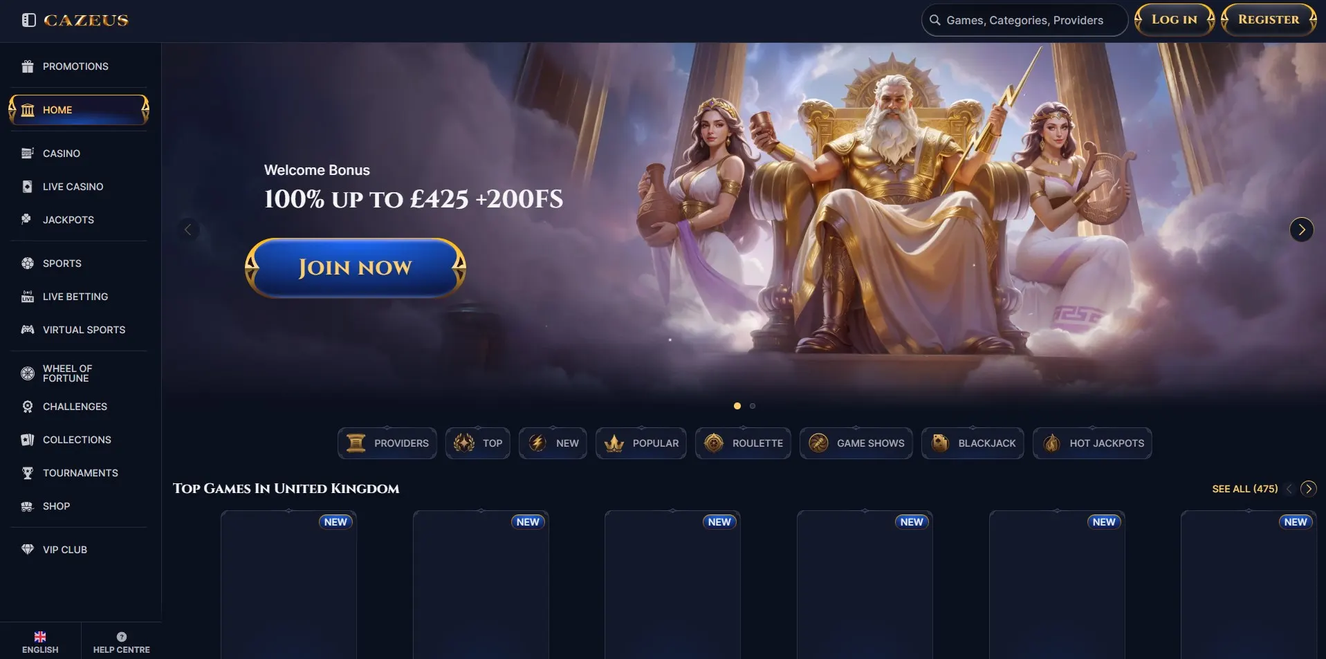Click the Collections cards icon
This screenshot has height=659, width=1326.
(28, 440)
